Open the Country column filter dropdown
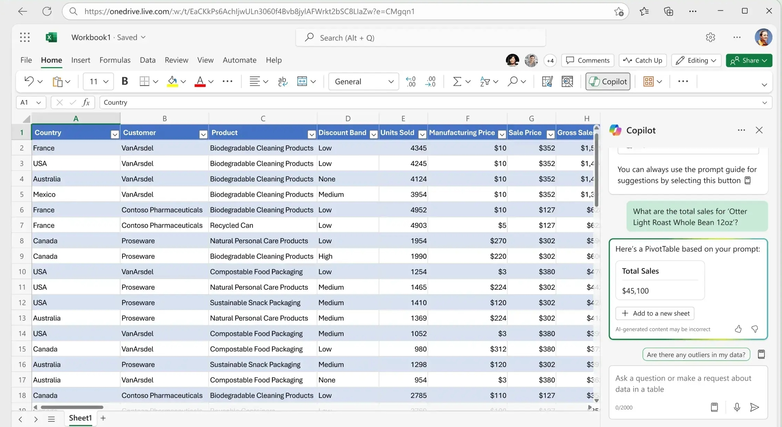Screen dimensions: 782x427 [115, 134]
